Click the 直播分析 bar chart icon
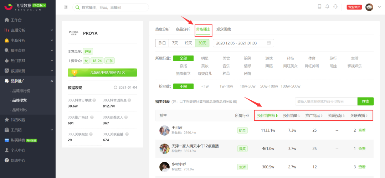 (x=7, y=30)
